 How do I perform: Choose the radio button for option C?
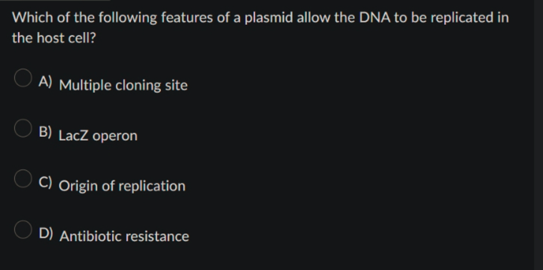[x=23, y=179]
